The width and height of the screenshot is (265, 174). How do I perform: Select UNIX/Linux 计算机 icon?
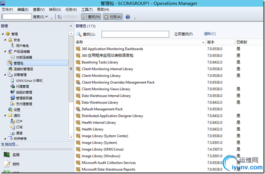[x=12, y=80]
